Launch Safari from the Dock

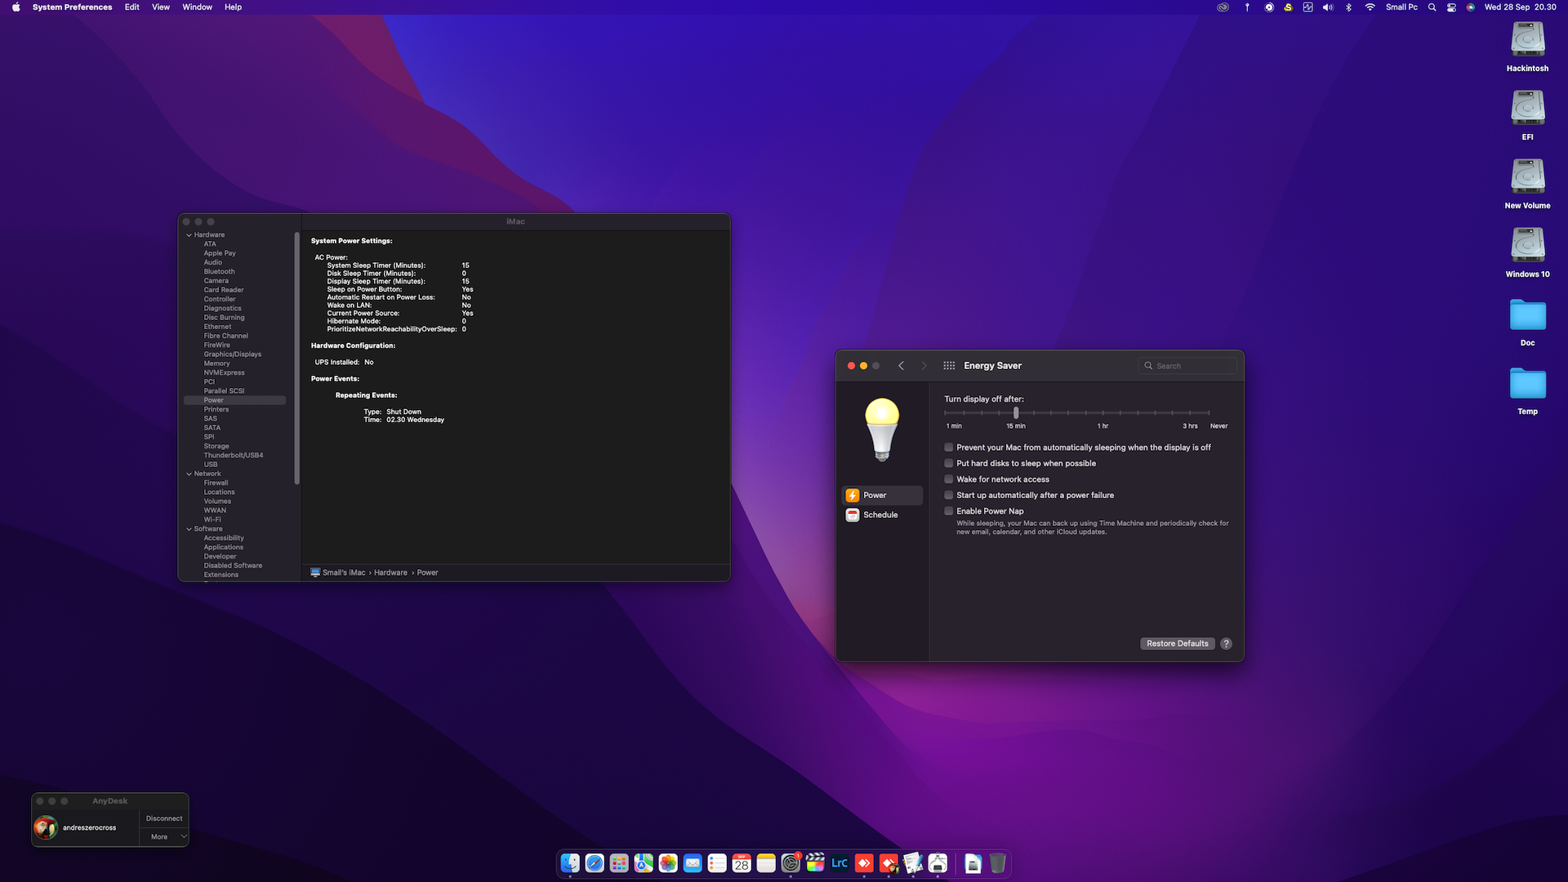pyautogui.click(x=595, y=863)
